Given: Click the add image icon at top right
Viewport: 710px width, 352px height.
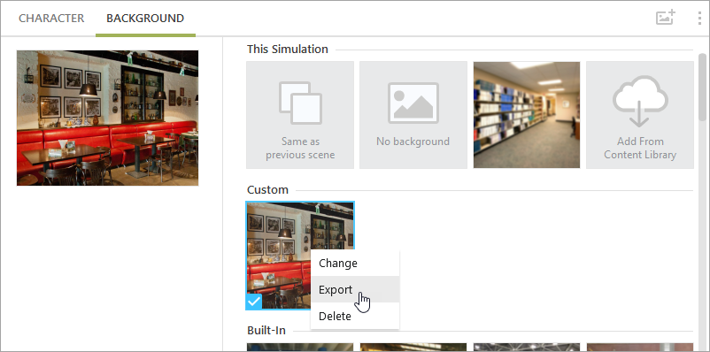Looking at the screenshot, I should click(666, 18).
